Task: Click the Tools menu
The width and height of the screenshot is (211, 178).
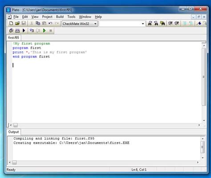Action: [x=71, y=17]
